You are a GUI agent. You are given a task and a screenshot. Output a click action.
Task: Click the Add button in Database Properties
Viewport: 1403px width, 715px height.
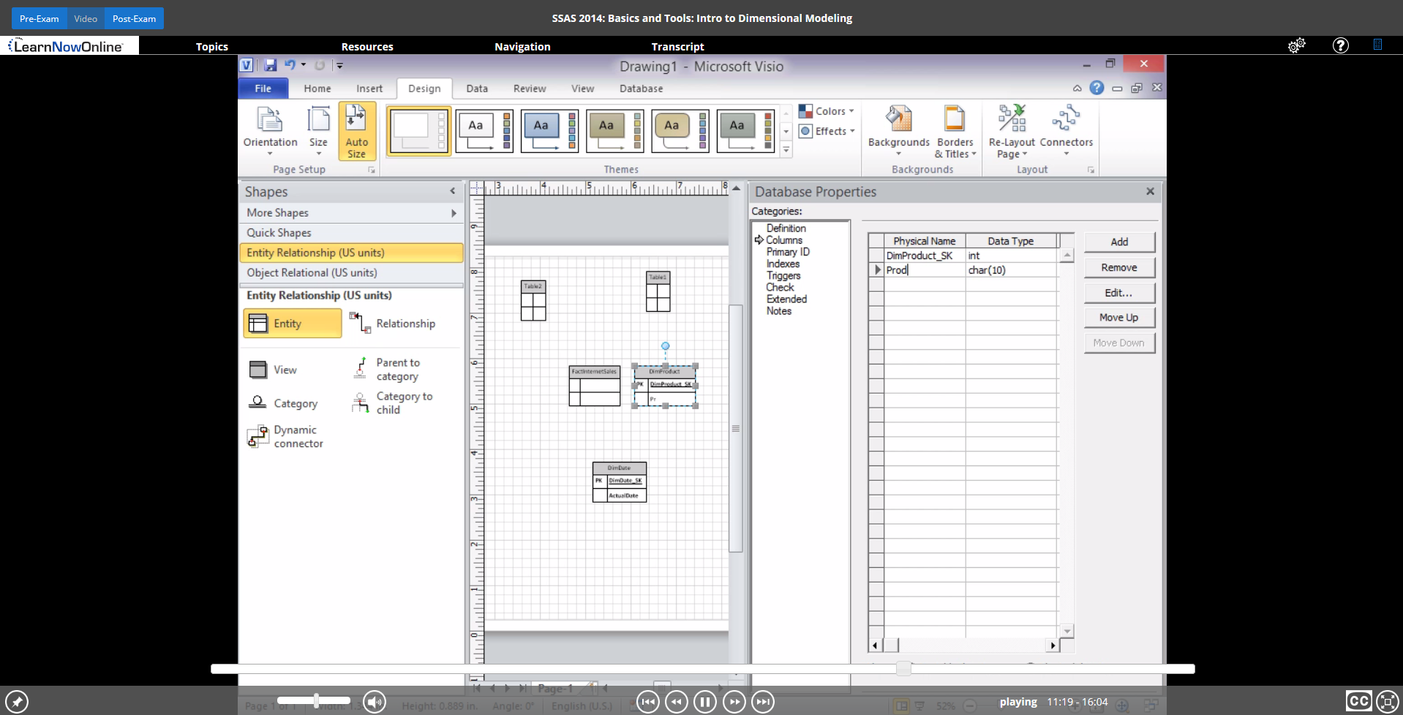pos(1118,242)
